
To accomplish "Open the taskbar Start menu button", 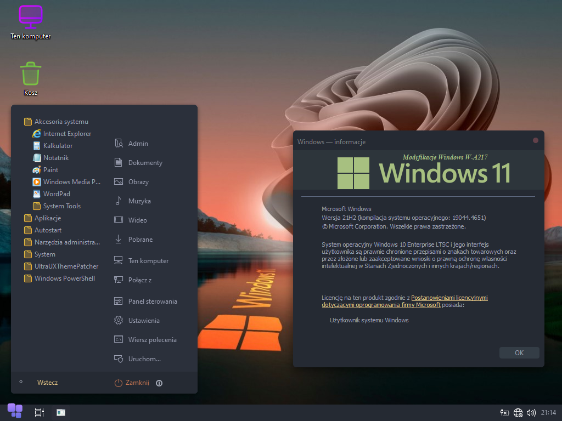I will click(x=15, y=411).
